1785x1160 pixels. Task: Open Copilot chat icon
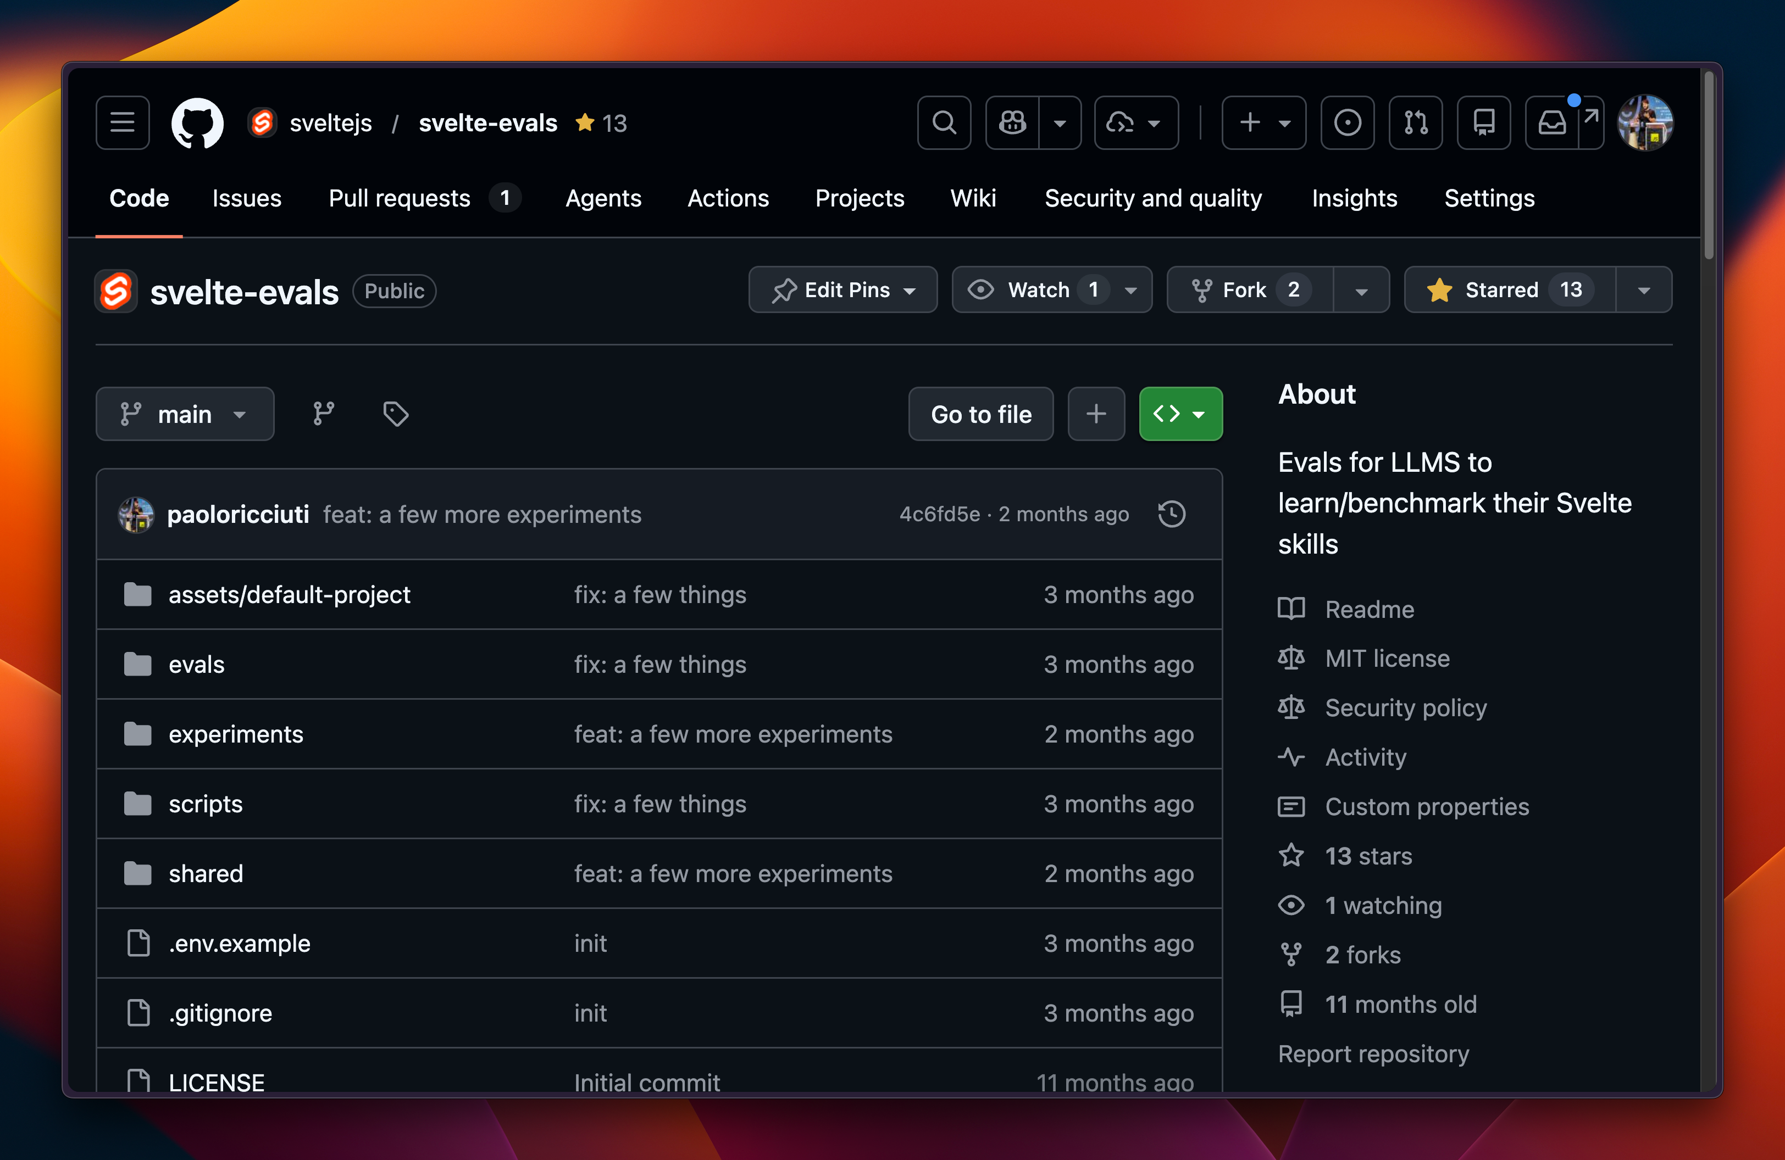1012,122
